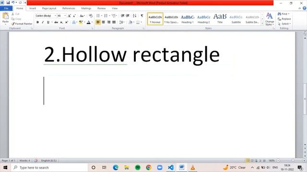
Task: Apply the Heading 1 style
Action: 188,19
